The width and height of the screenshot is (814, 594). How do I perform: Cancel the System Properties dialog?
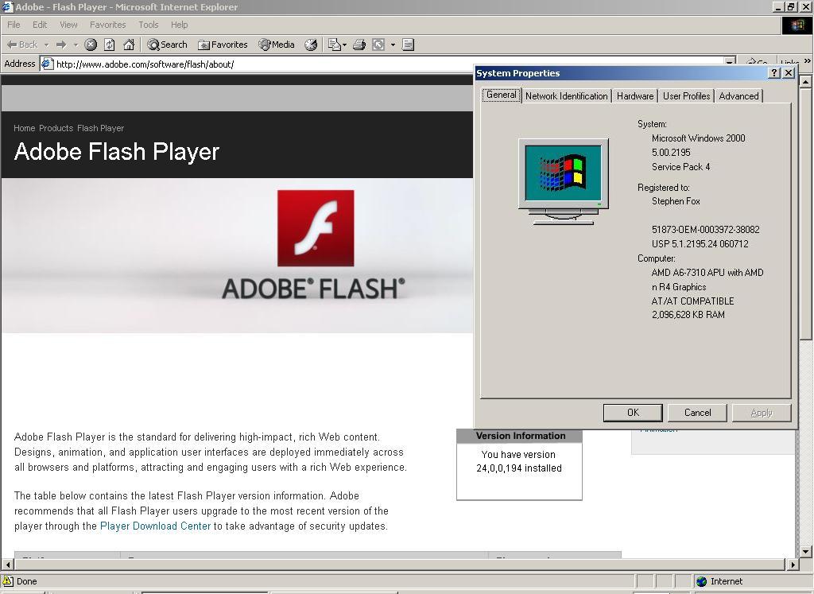tap(697, 413)
